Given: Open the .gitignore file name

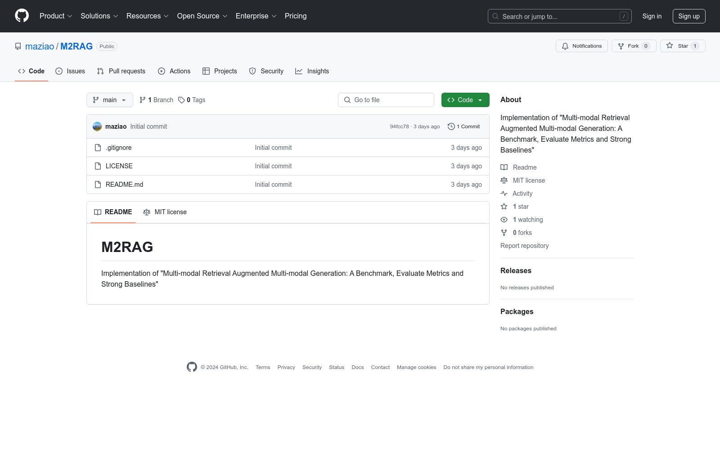Looking at the screenshot, I should click(119, 148).
